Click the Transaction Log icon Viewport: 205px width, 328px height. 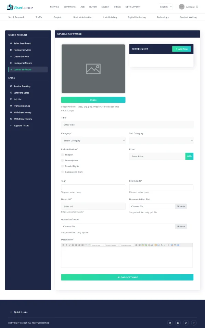click(11, 106)
